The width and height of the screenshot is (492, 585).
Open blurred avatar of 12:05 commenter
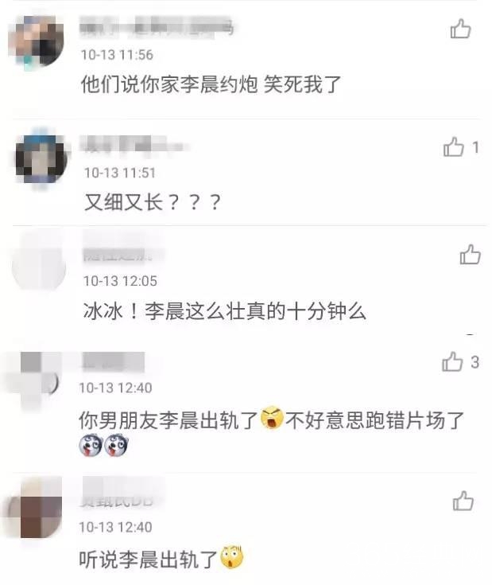[x=39, y=267]
